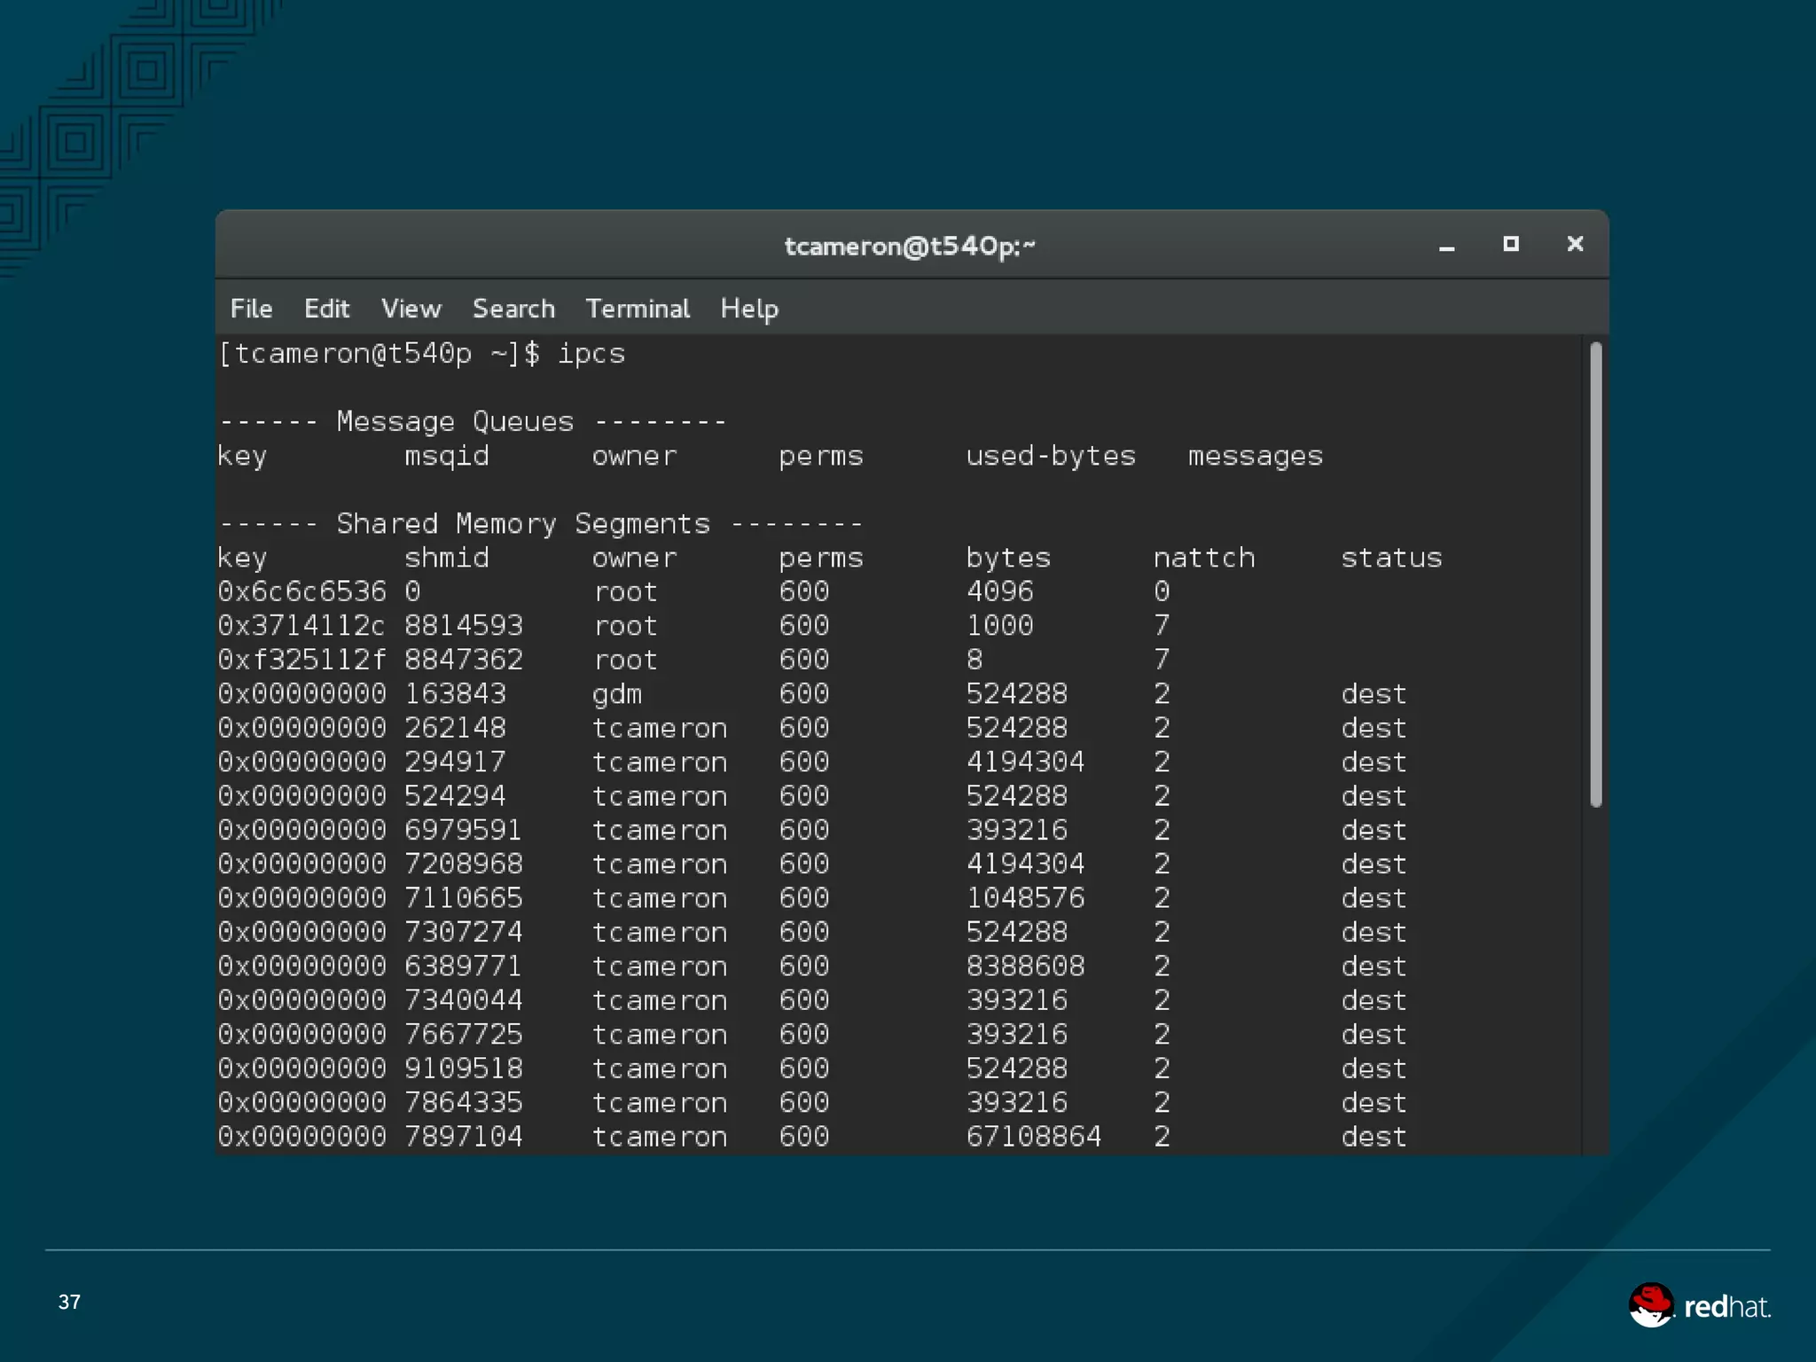The height and width of the screenshot is (1362, 1816).
Task: Click the window title tcameron@t540p:~
Action: pyautogui.click(x=910, y=246)
